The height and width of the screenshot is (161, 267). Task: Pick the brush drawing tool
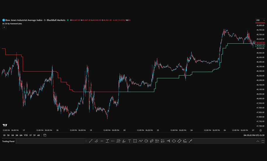click(x=124, y=141)
